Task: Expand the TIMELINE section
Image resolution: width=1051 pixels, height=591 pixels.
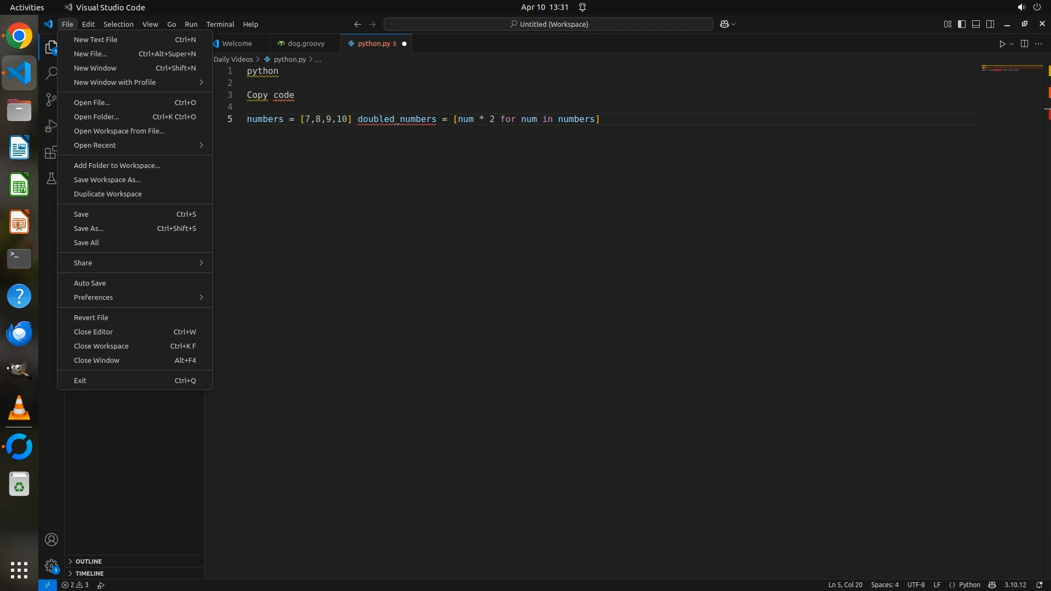Action: [x=89, y=573]
